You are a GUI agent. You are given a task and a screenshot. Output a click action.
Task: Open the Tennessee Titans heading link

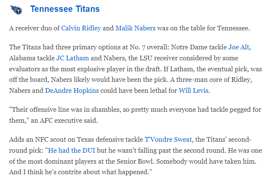pyautogui.click(x=65, y=9)
